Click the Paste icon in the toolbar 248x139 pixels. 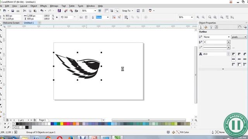tap(35, 11)
